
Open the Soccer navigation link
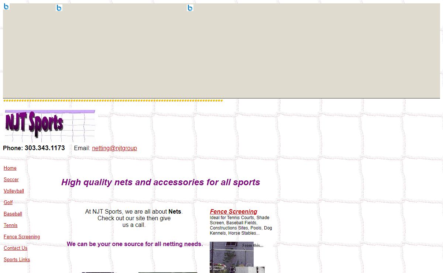pyautogui.click(x=11, y=179)
